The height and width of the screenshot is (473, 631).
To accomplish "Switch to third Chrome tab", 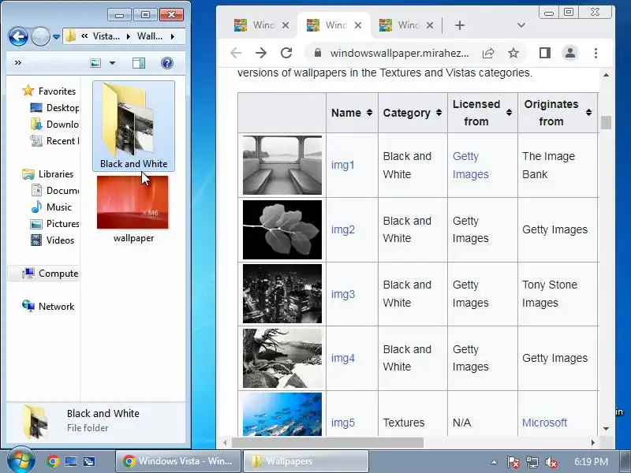I will pyautogui.click(x=399, y=25).
